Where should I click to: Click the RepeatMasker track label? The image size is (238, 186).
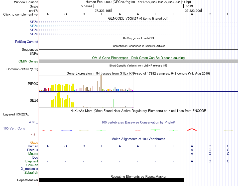click(28, 180)
